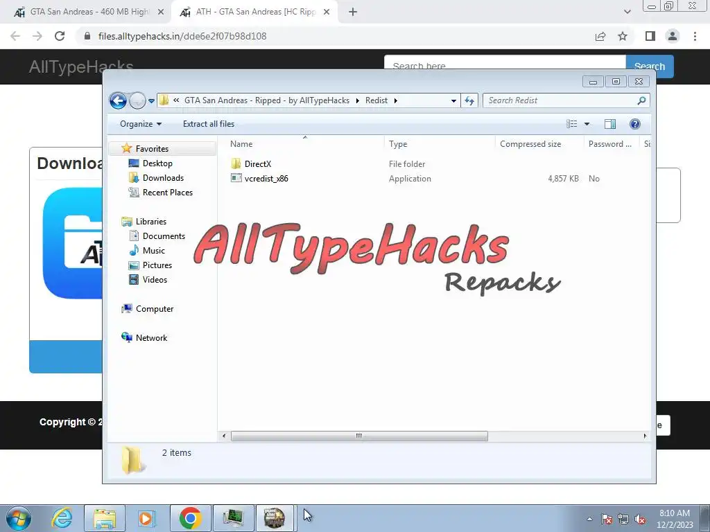Image resolution: width=710 pixels, height=532 pixels.
Task: Sort by the Name column header
Action: click(x=305, y=144)
